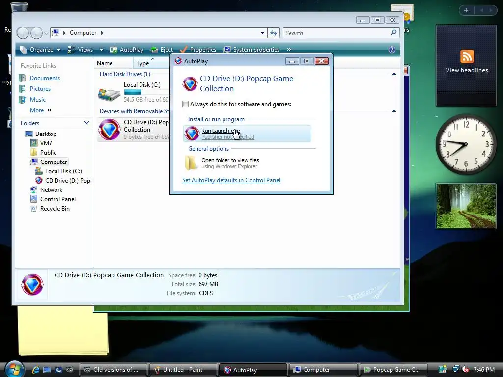Show more toolbar commands chevron

(289, 50)
